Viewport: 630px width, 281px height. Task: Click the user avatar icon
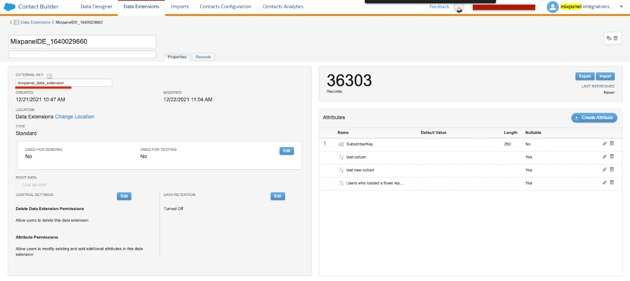click(x=553, y=7)
